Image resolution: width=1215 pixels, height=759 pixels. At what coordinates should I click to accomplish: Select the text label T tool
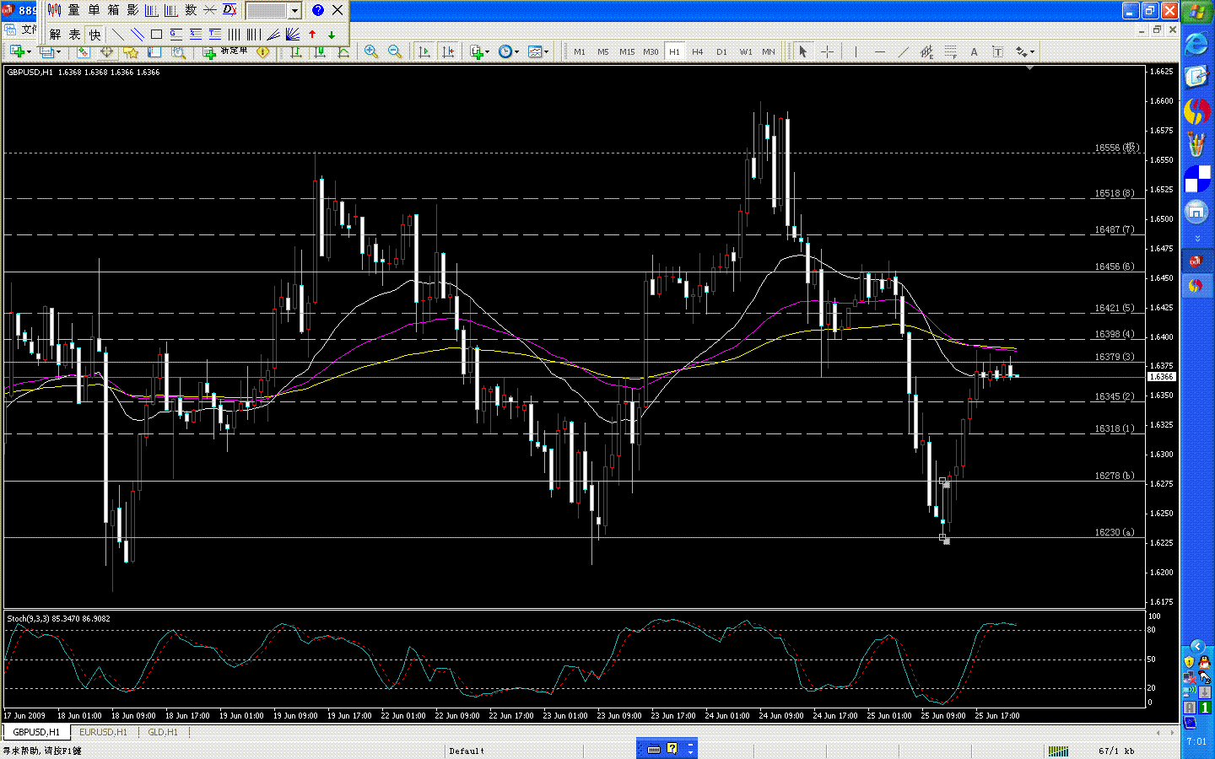click(997, 51)
